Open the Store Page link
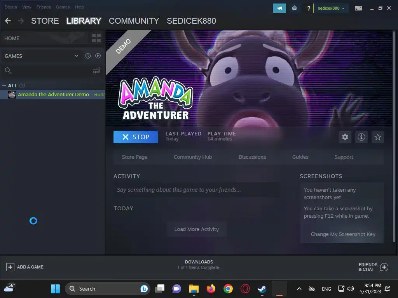Image resolution: width=398 pixels, height=298 pixels. (134, 157)
